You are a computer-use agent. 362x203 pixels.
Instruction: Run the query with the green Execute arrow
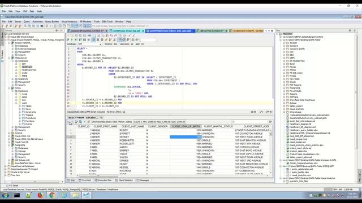coord(72,40)
